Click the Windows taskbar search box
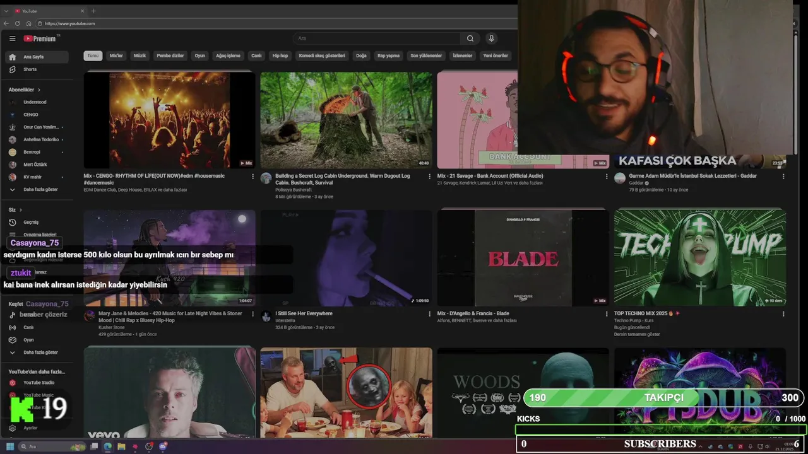The height and width of the screenshot is (454, 808). (52, 446)
